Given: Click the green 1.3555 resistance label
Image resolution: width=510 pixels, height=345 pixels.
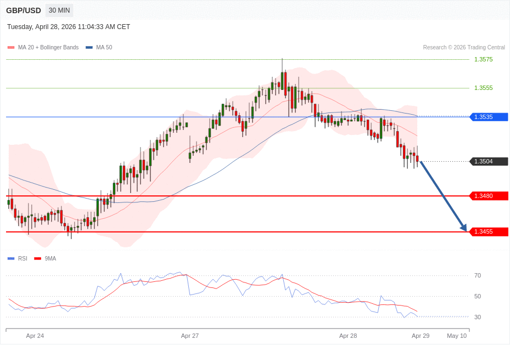Looking at the screenshot, I should (x=483, y=88).
